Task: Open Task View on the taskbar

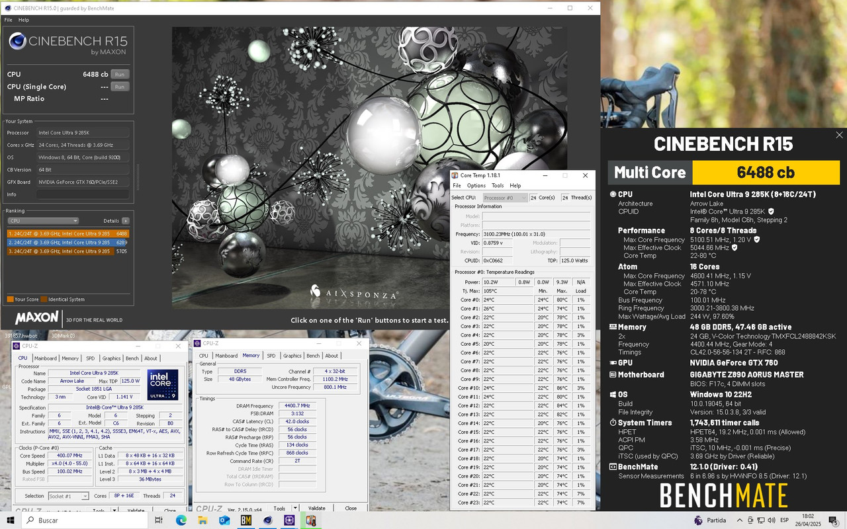Action: pos(159,520)
